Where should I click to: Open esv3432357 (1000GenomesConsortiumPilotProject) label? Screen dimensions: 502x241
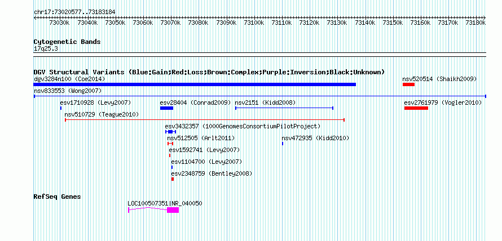[x=243, y=126]
